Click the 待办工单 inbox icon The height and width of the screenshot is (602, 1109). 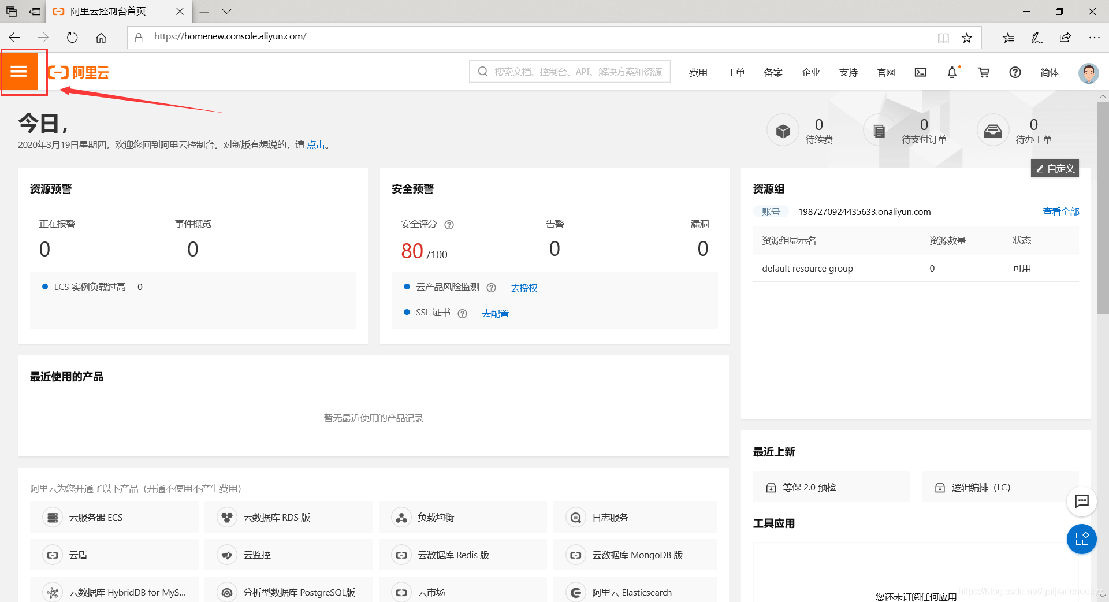(x=993, y=131)
